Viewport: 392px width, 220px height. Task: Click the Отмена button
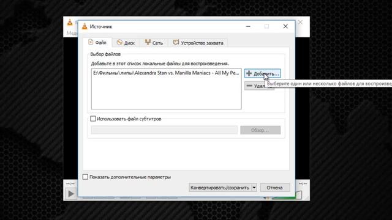pos(275,188)
